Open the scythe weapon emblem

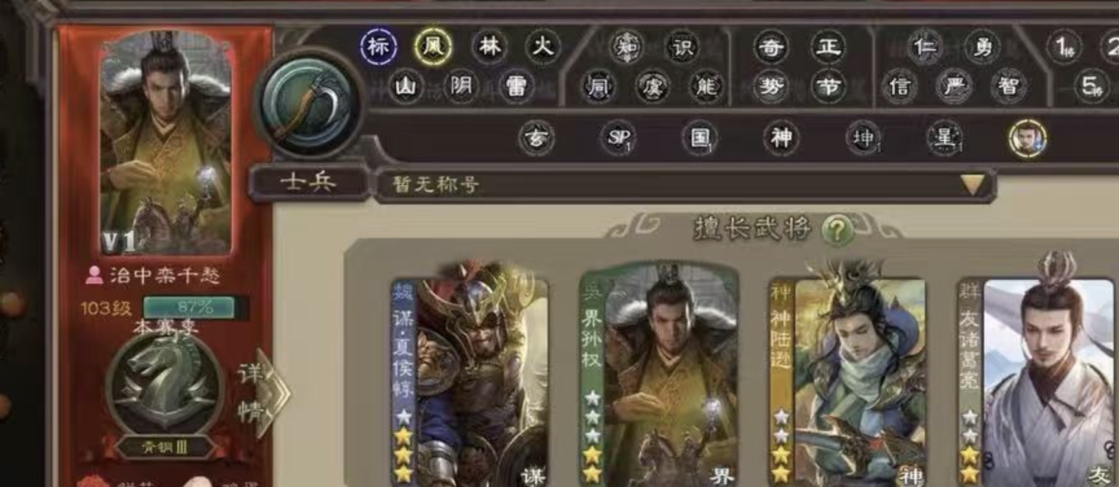[x=310, y=104]
